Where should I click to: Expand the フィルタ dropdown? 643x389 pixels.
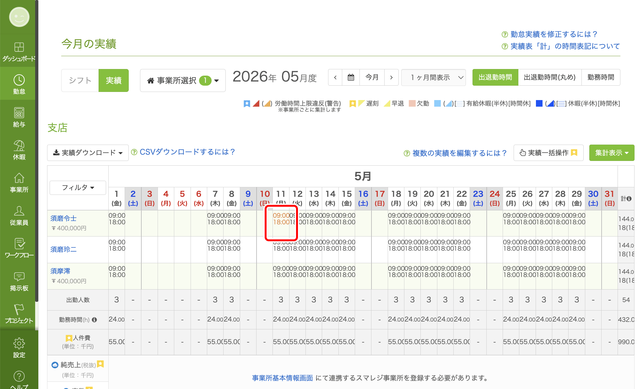pos(78,188)
